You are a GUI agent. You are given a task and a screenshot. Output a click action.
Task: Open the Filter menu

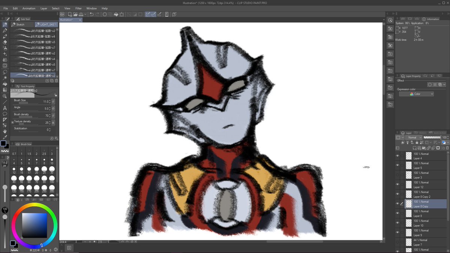tap(78, 8)
